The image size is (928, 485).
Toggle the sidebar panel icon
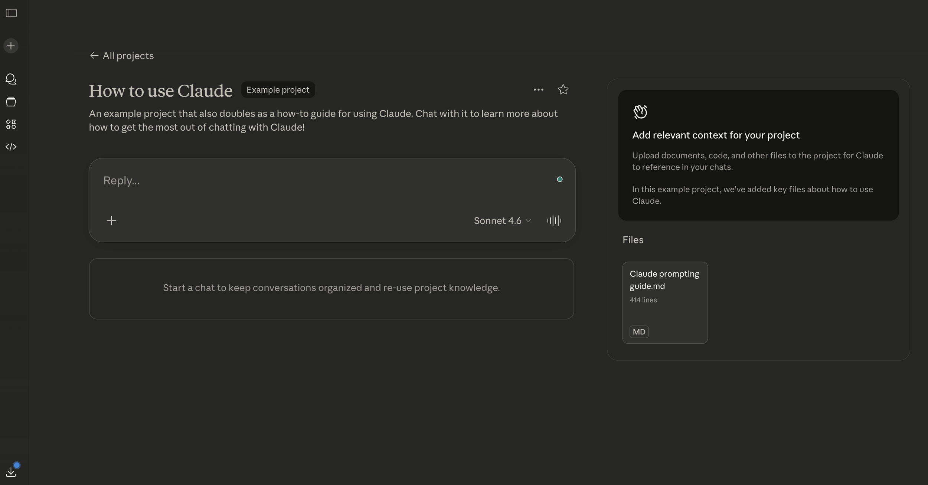coord(11,13)
